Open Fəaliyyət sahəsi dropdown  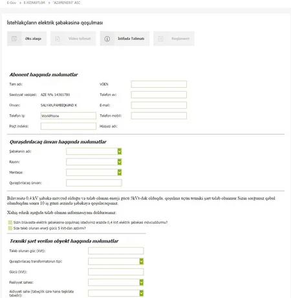(x=116, y=283)
